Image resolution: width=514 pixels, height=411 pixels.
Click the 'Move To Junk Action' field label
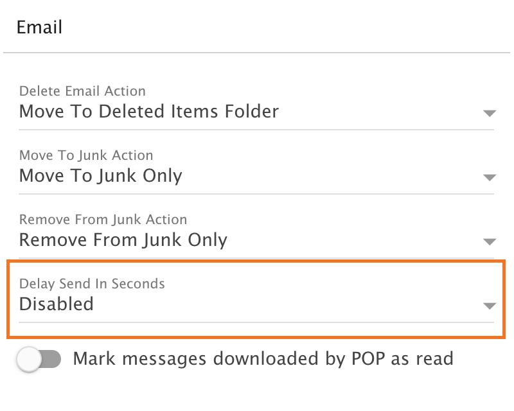pyautogui.click(x=86, y=155)
